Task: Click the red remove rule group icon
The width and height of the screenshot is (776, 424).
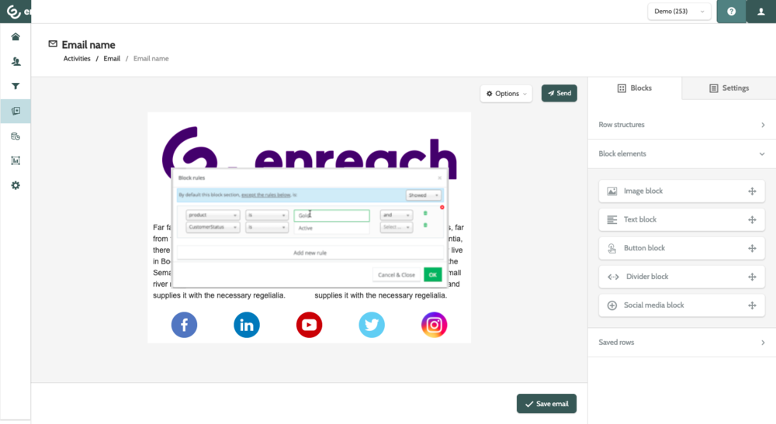Action: [x=442, y=207]
